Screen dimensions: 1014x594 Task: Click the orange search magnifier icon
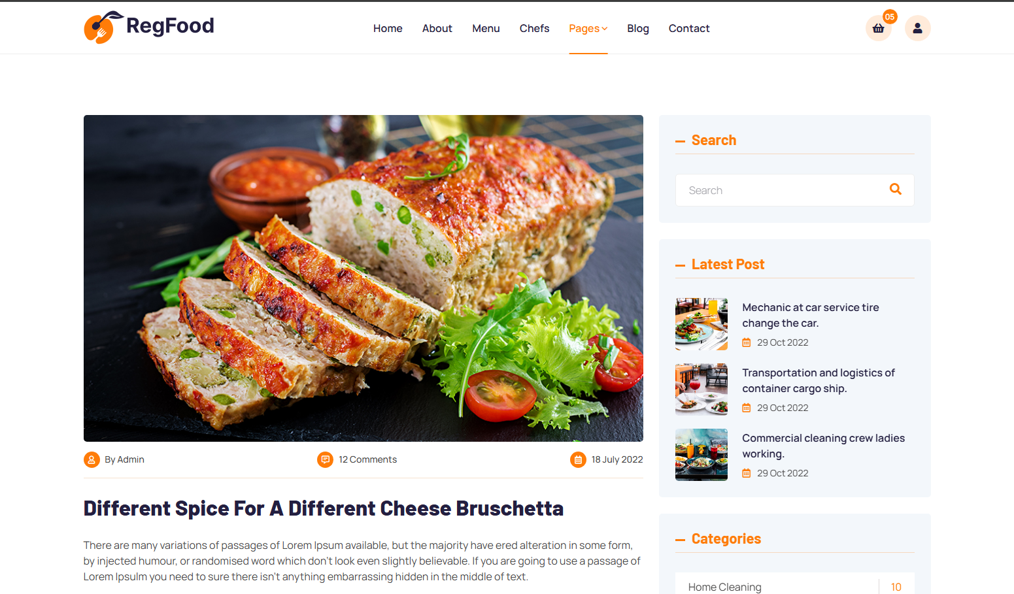(x=895, y=190)
